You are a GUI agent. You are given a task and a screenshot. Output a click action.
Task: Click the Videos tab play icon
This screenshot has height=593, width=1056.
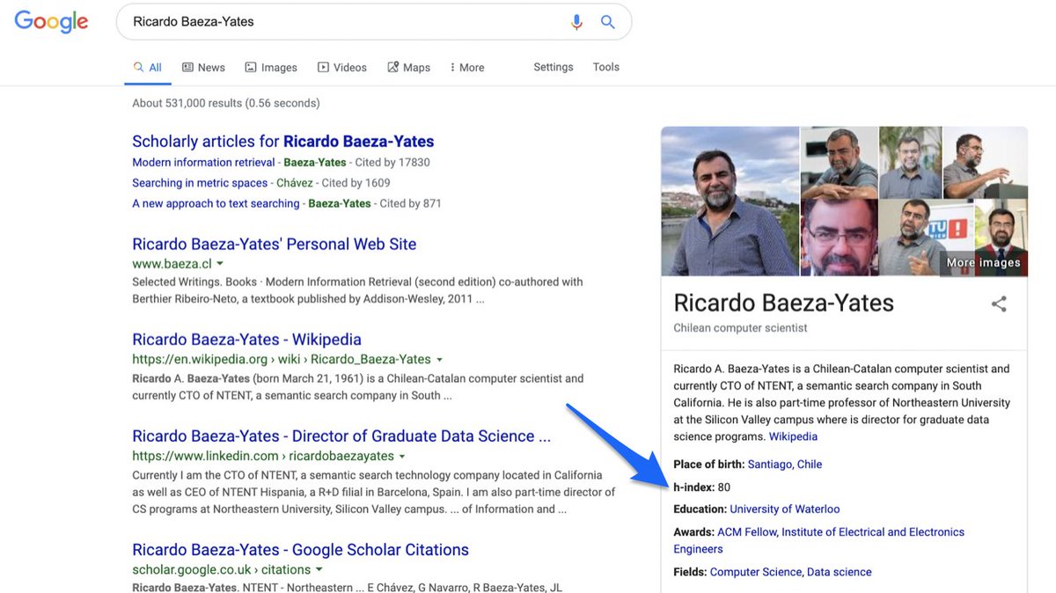(x=323, y=67)
